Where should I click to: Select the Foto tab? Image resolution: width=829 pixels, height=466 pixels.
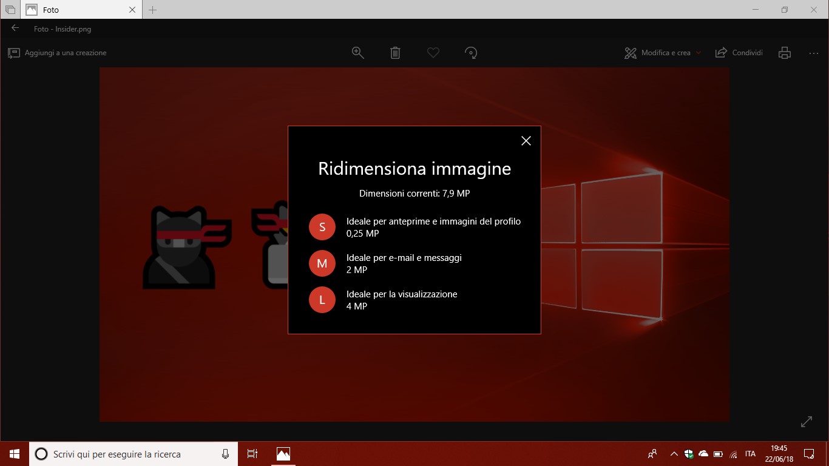pyautogui.click(x=81, y=10)
